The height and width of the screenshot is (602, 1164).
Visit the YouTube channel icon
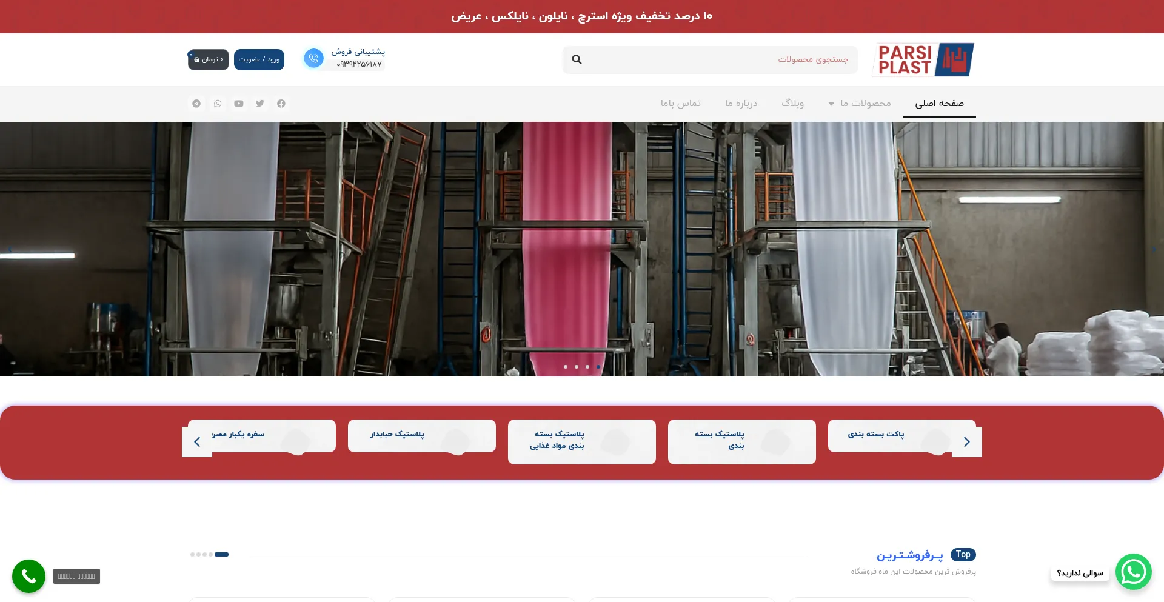point(239,104)
